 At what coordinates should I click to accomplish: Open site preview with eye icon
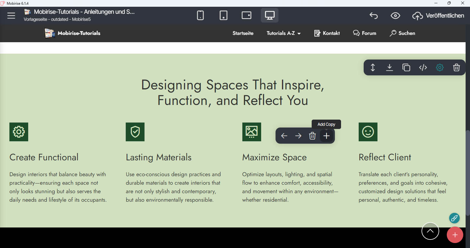(395, 16)
